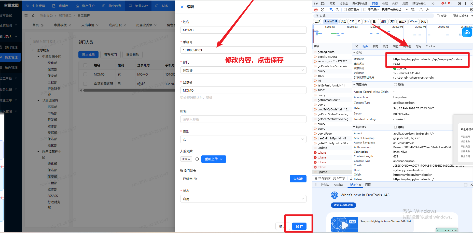
Task: Click the blue 保存 save button
Action: click(299, 226)
